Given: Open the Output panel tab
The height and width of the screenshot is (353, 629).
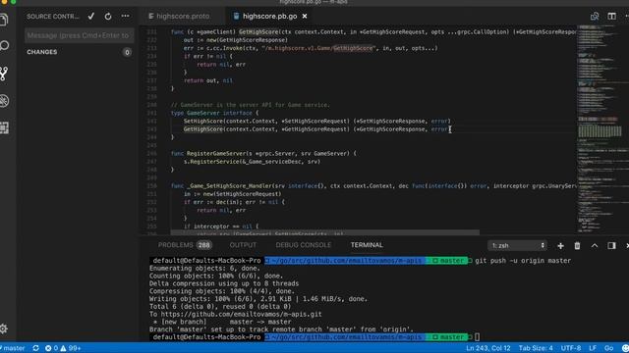Looking at the screenshot, I should (243, 245).
